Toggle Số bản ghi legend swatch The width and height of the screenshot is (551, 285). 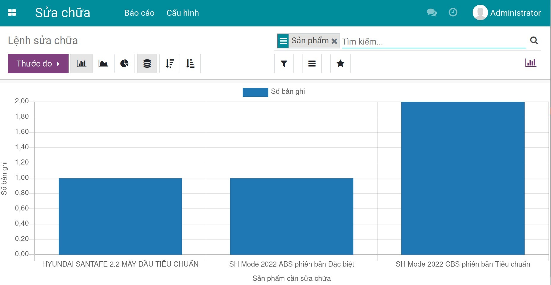255,92
